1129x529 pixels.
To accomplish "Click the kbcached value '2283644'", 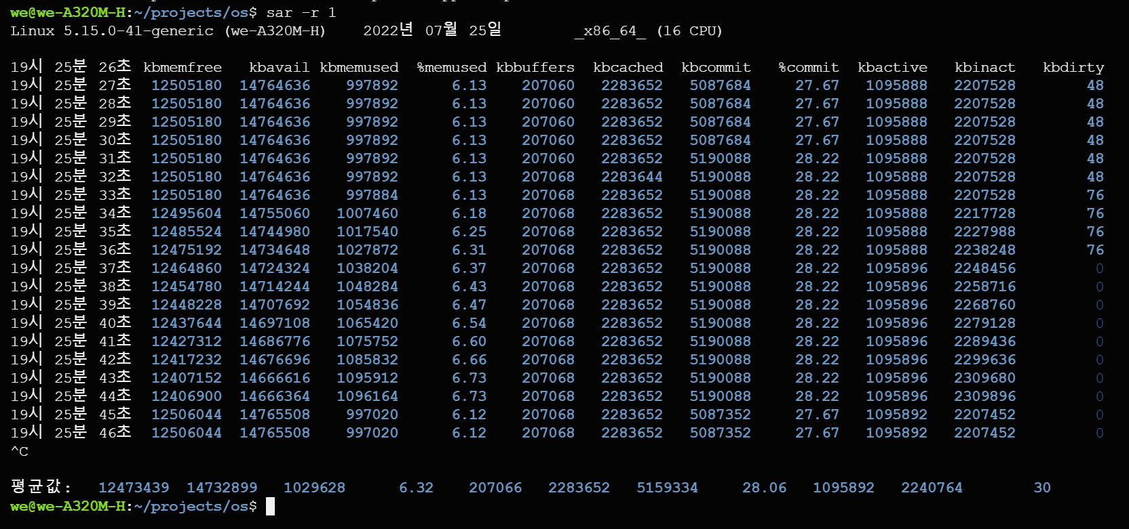I will (x=632, y=177).
